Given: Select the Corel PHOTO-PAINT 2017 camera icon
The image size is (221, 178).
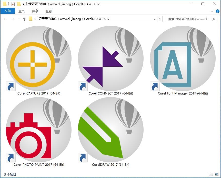Looking at the screenshot, I should click(39, 130).
